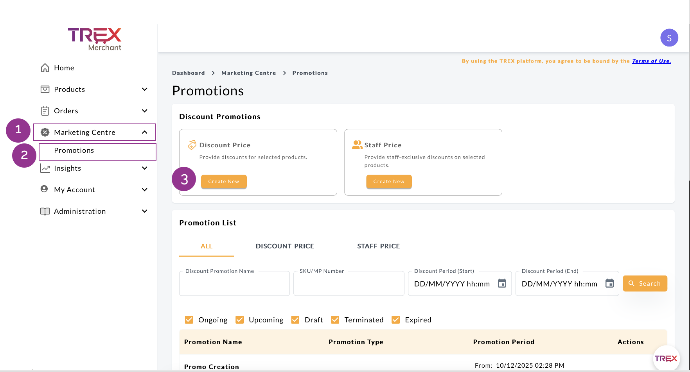Switch to the DISCOUNT PRICE tab
The width and height of the screenshot is (690, 372).
(285, 246)
